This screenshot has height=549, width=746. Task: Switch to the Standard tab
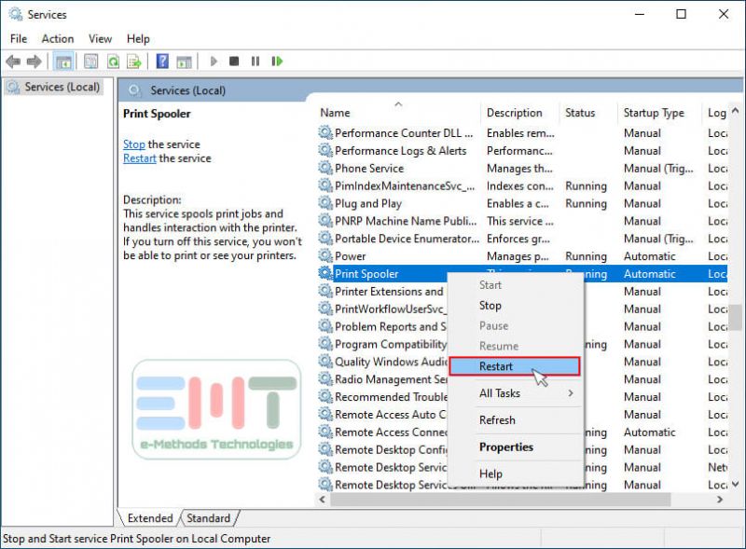click(x=208, y=518)
